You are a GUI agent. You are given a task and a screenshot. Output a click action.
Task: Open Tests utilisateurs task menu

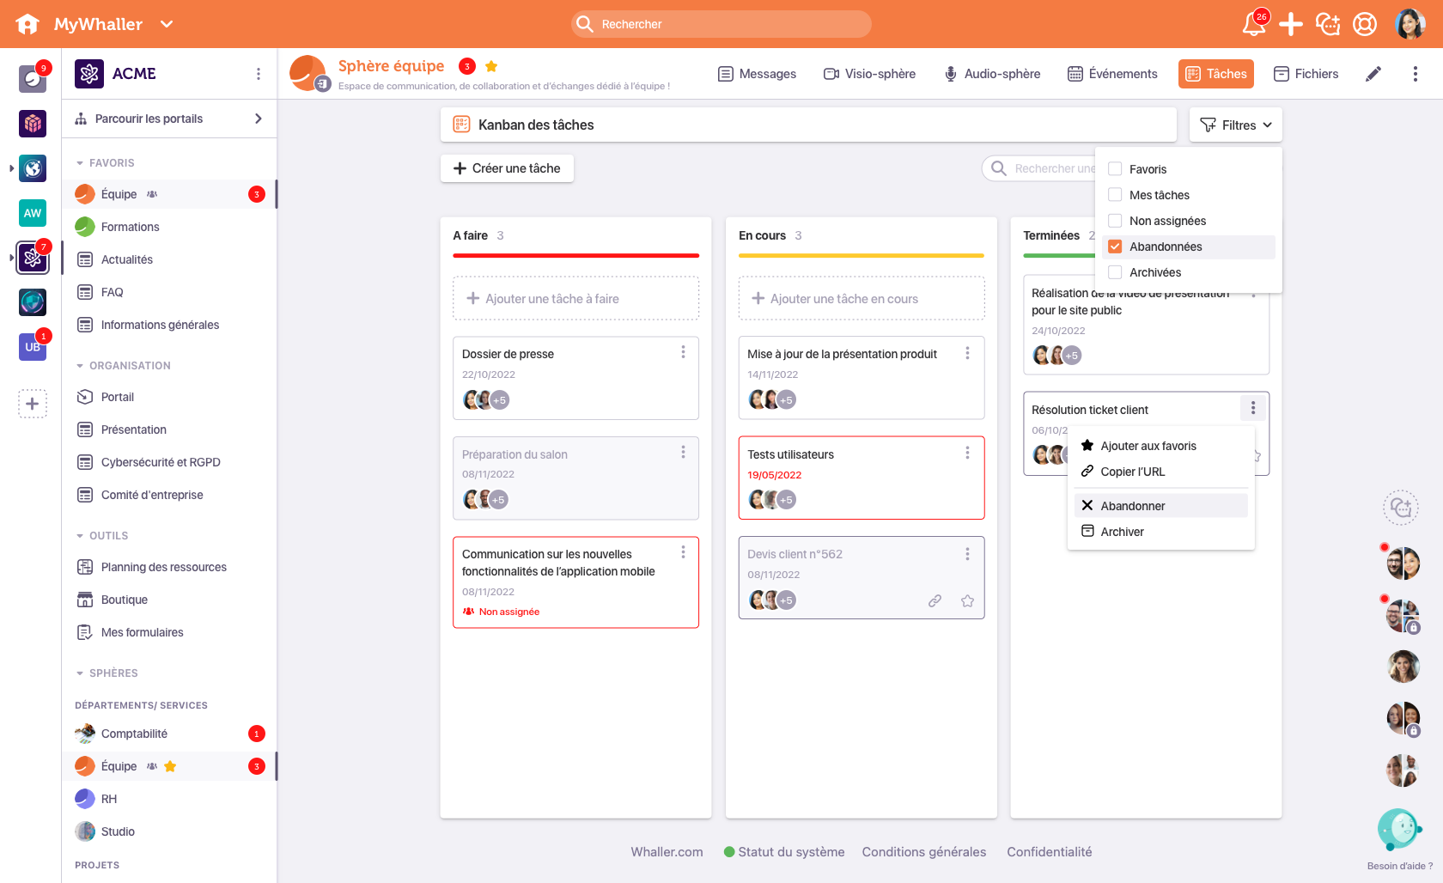(x=967, y=453)
